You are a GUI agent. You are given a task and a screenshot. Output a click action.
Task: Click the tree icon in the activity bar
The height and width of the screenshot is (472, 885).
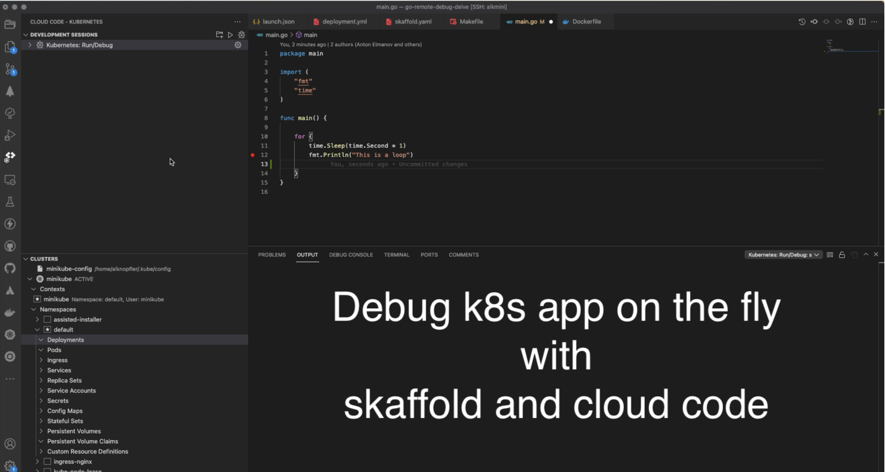10,91
